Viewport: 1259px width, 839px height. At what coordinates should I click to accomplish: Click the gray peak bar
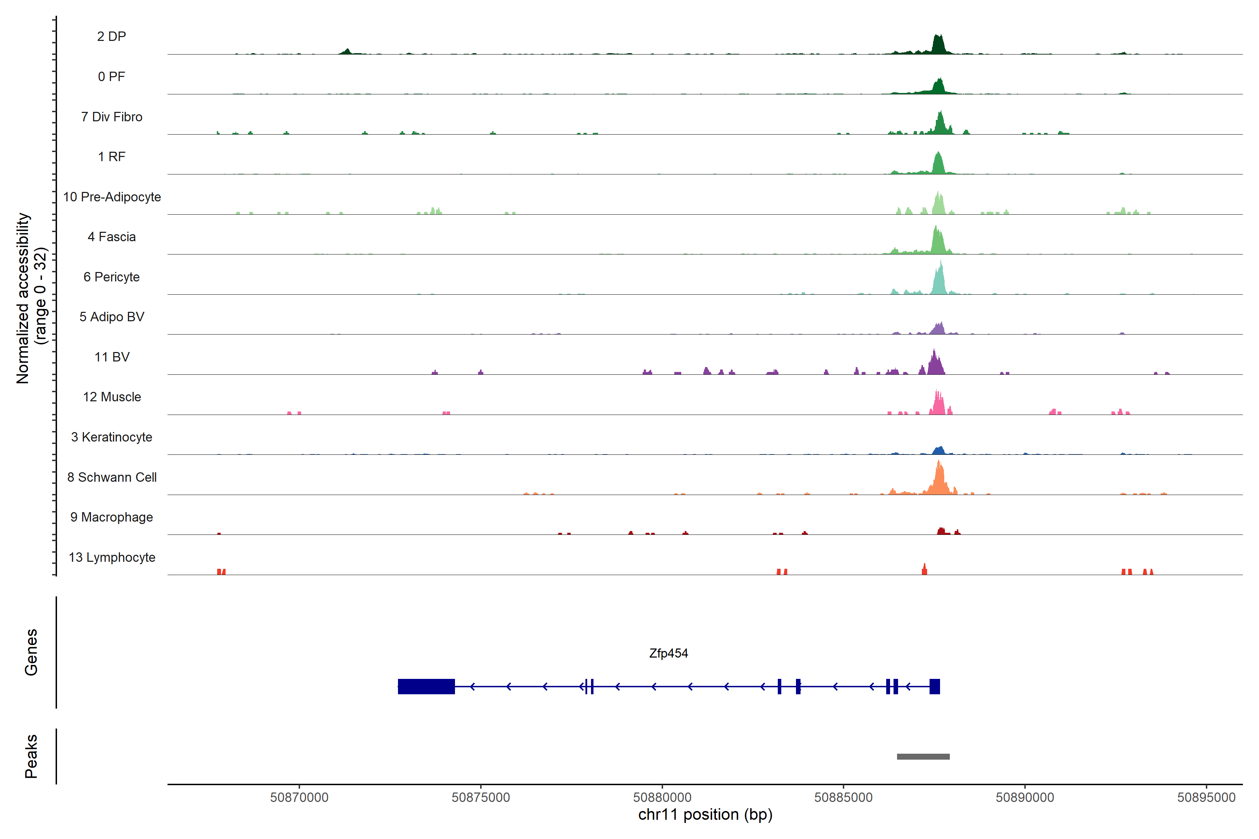tap(923, 756)
